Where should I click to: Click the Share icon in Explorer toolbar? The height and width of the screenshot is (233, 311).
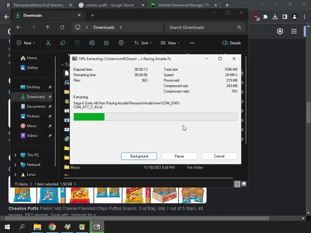[107, 43]
